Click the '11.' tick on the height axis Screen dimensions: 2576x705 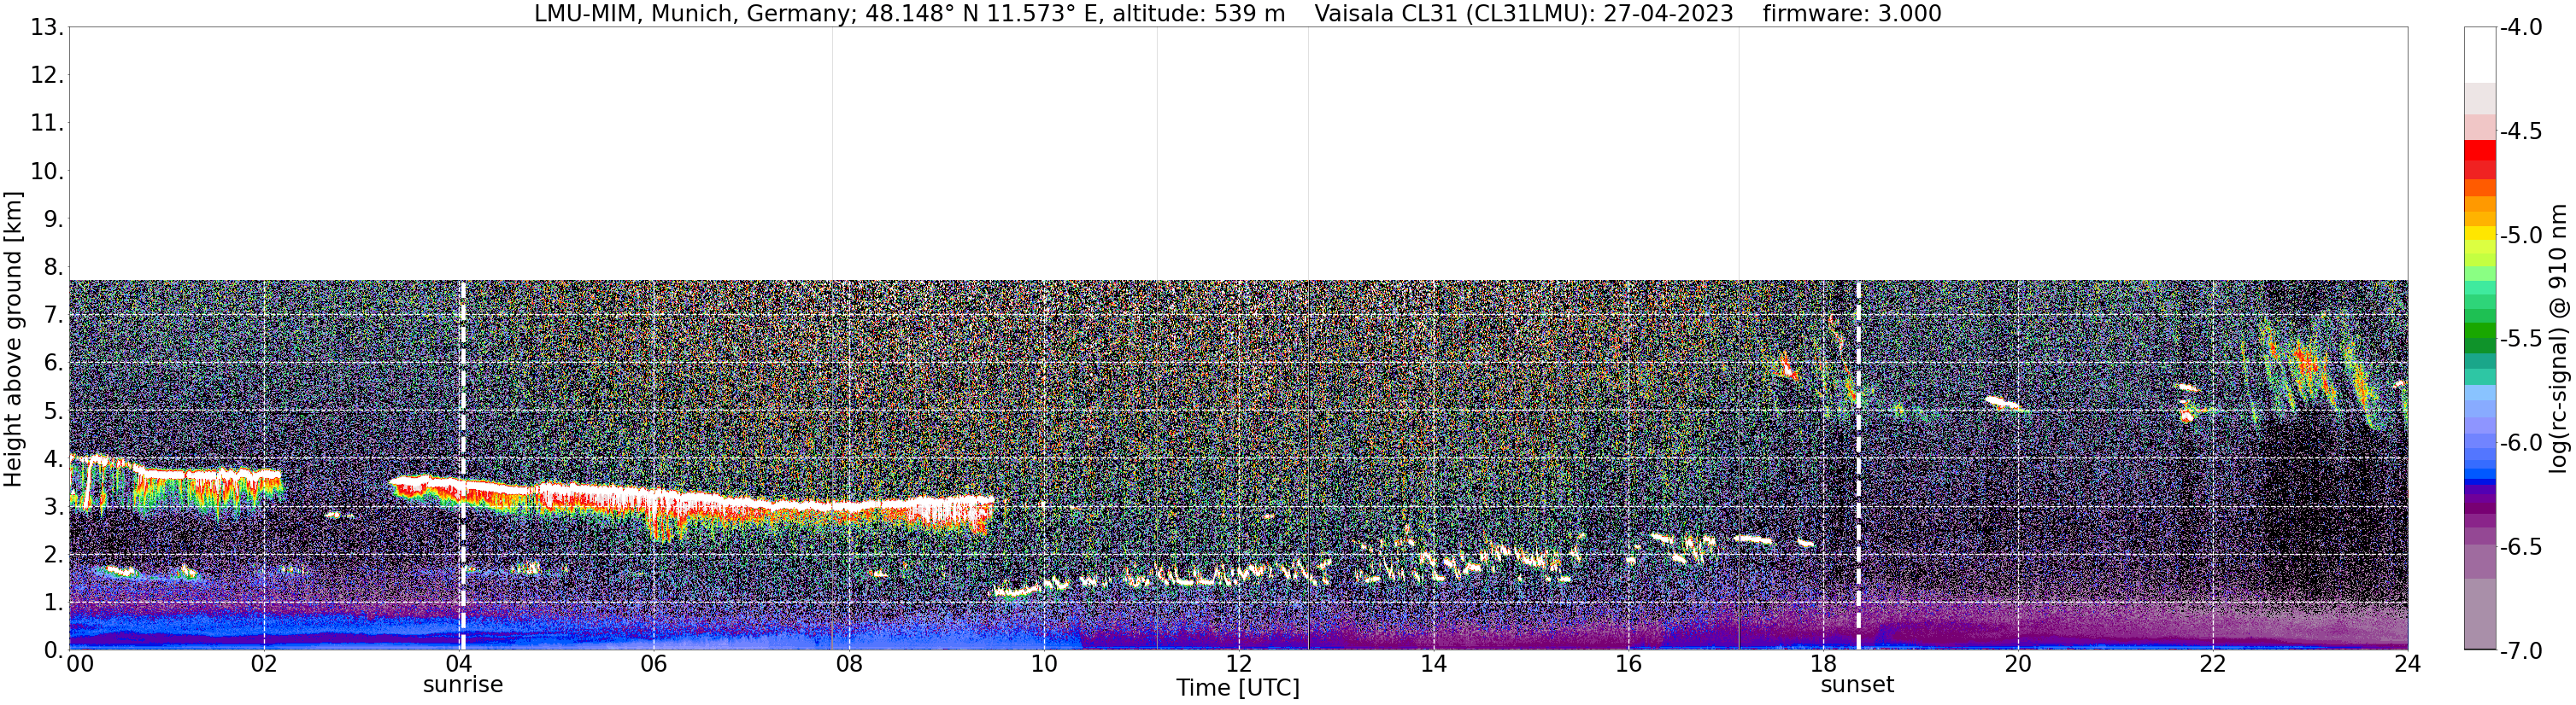click(46, 123)
